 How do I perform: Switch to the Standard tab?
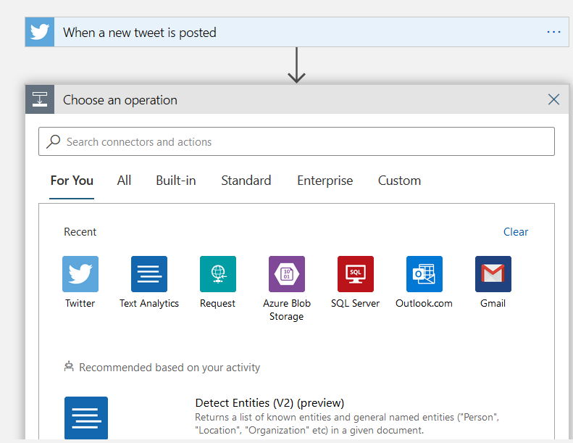246,181
